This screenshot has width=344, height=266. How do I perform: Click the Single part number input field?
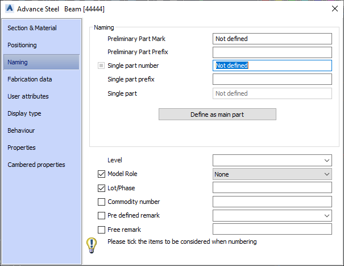pos(272,66)
